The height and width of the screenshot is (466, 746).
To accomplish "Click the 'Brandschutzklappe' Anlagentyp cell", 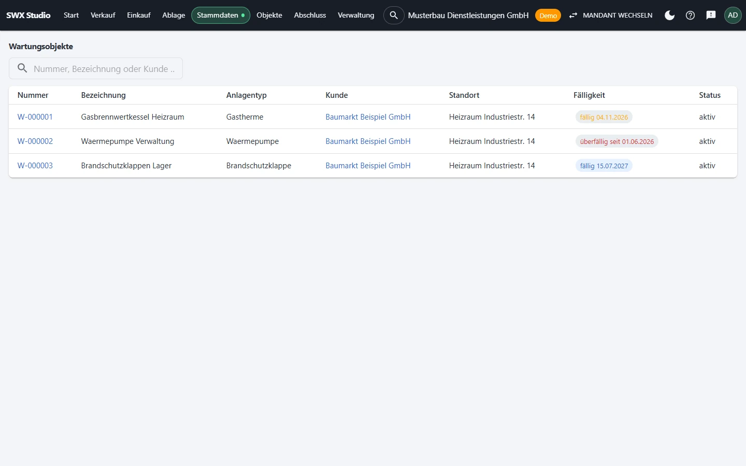I will 259,166.
